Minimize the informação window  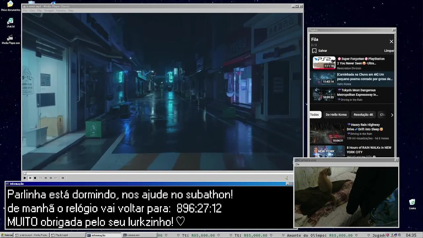[x=287, y=184]
